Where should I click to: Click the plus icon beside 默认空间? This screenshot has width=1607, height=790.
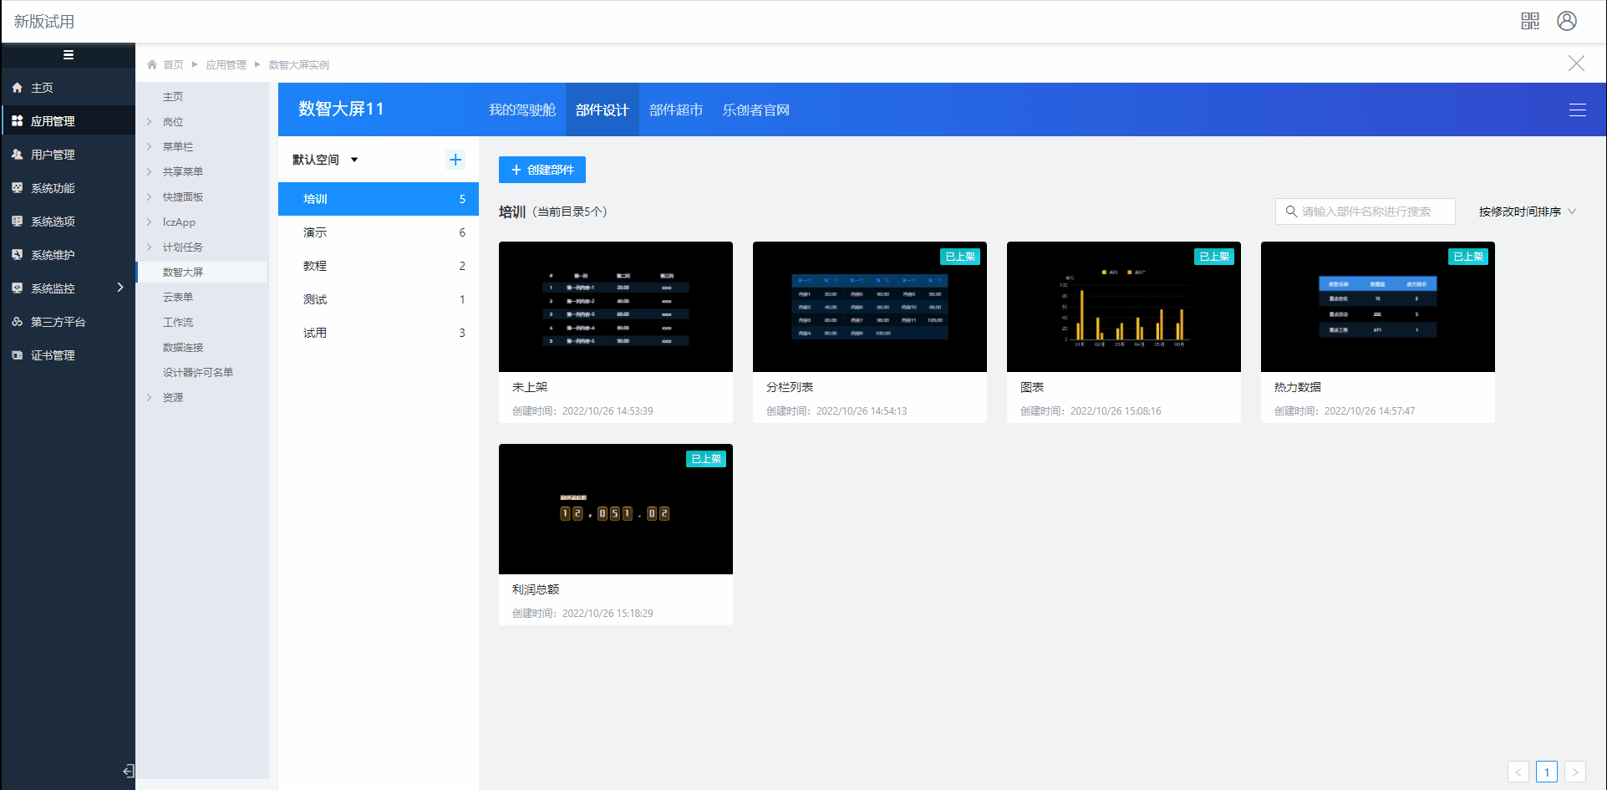(x=455, y=160)
